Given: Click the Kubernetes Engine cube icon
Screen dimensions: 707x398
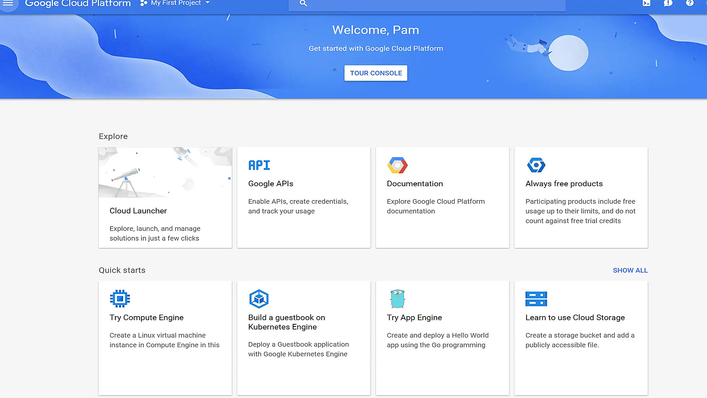Looking at the screenshot, I should pos(259,299).
